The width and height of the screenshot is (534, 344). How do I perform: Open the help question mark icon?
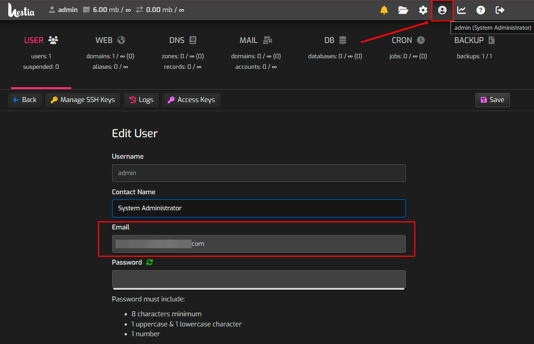coord(481,10)
